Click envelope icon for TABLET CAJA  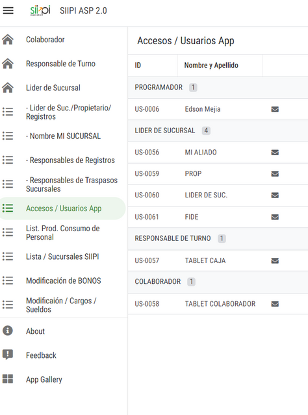tap(275, 260)
